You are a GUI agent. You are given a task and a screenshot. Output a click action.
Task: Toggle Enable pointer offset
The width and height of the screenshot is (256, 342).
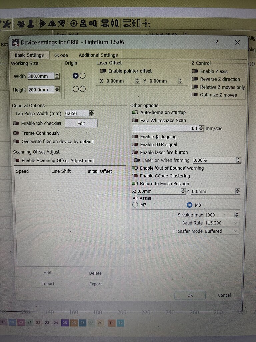pyautogui.click(x=103, y=71)
